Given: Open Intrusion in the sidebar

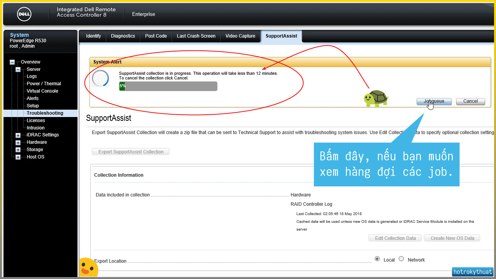Looking at the screenshot, I should tap(36, 128).
